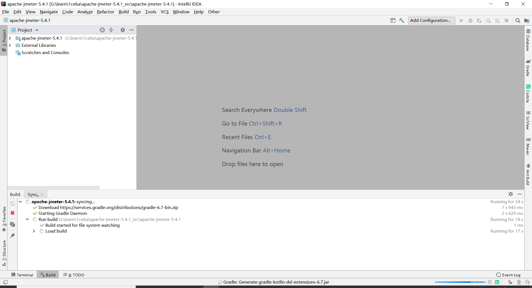Open the Event Log
This screenshot has height=288, width=532.
[508, 275]
